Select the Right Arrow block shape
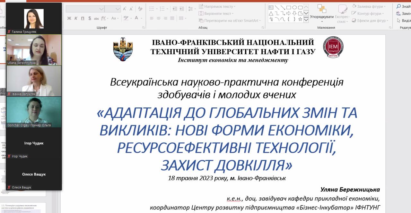The height and width of the screenshot is (213, 411). tap(289, 13)
